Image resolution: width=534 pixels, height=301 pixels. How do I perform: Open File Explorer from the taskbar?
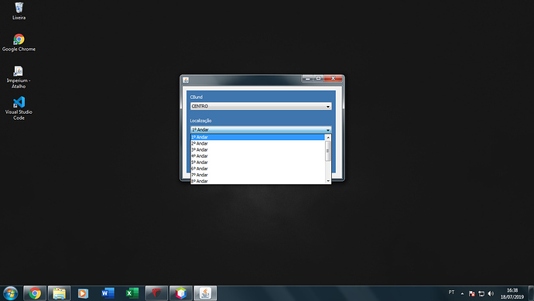pyautogui.click(x=60, y=293)
